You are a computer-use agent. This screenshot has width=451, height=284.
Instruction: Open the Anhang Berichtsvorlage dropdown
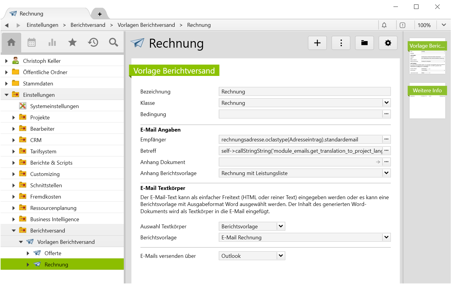(386, 173)
